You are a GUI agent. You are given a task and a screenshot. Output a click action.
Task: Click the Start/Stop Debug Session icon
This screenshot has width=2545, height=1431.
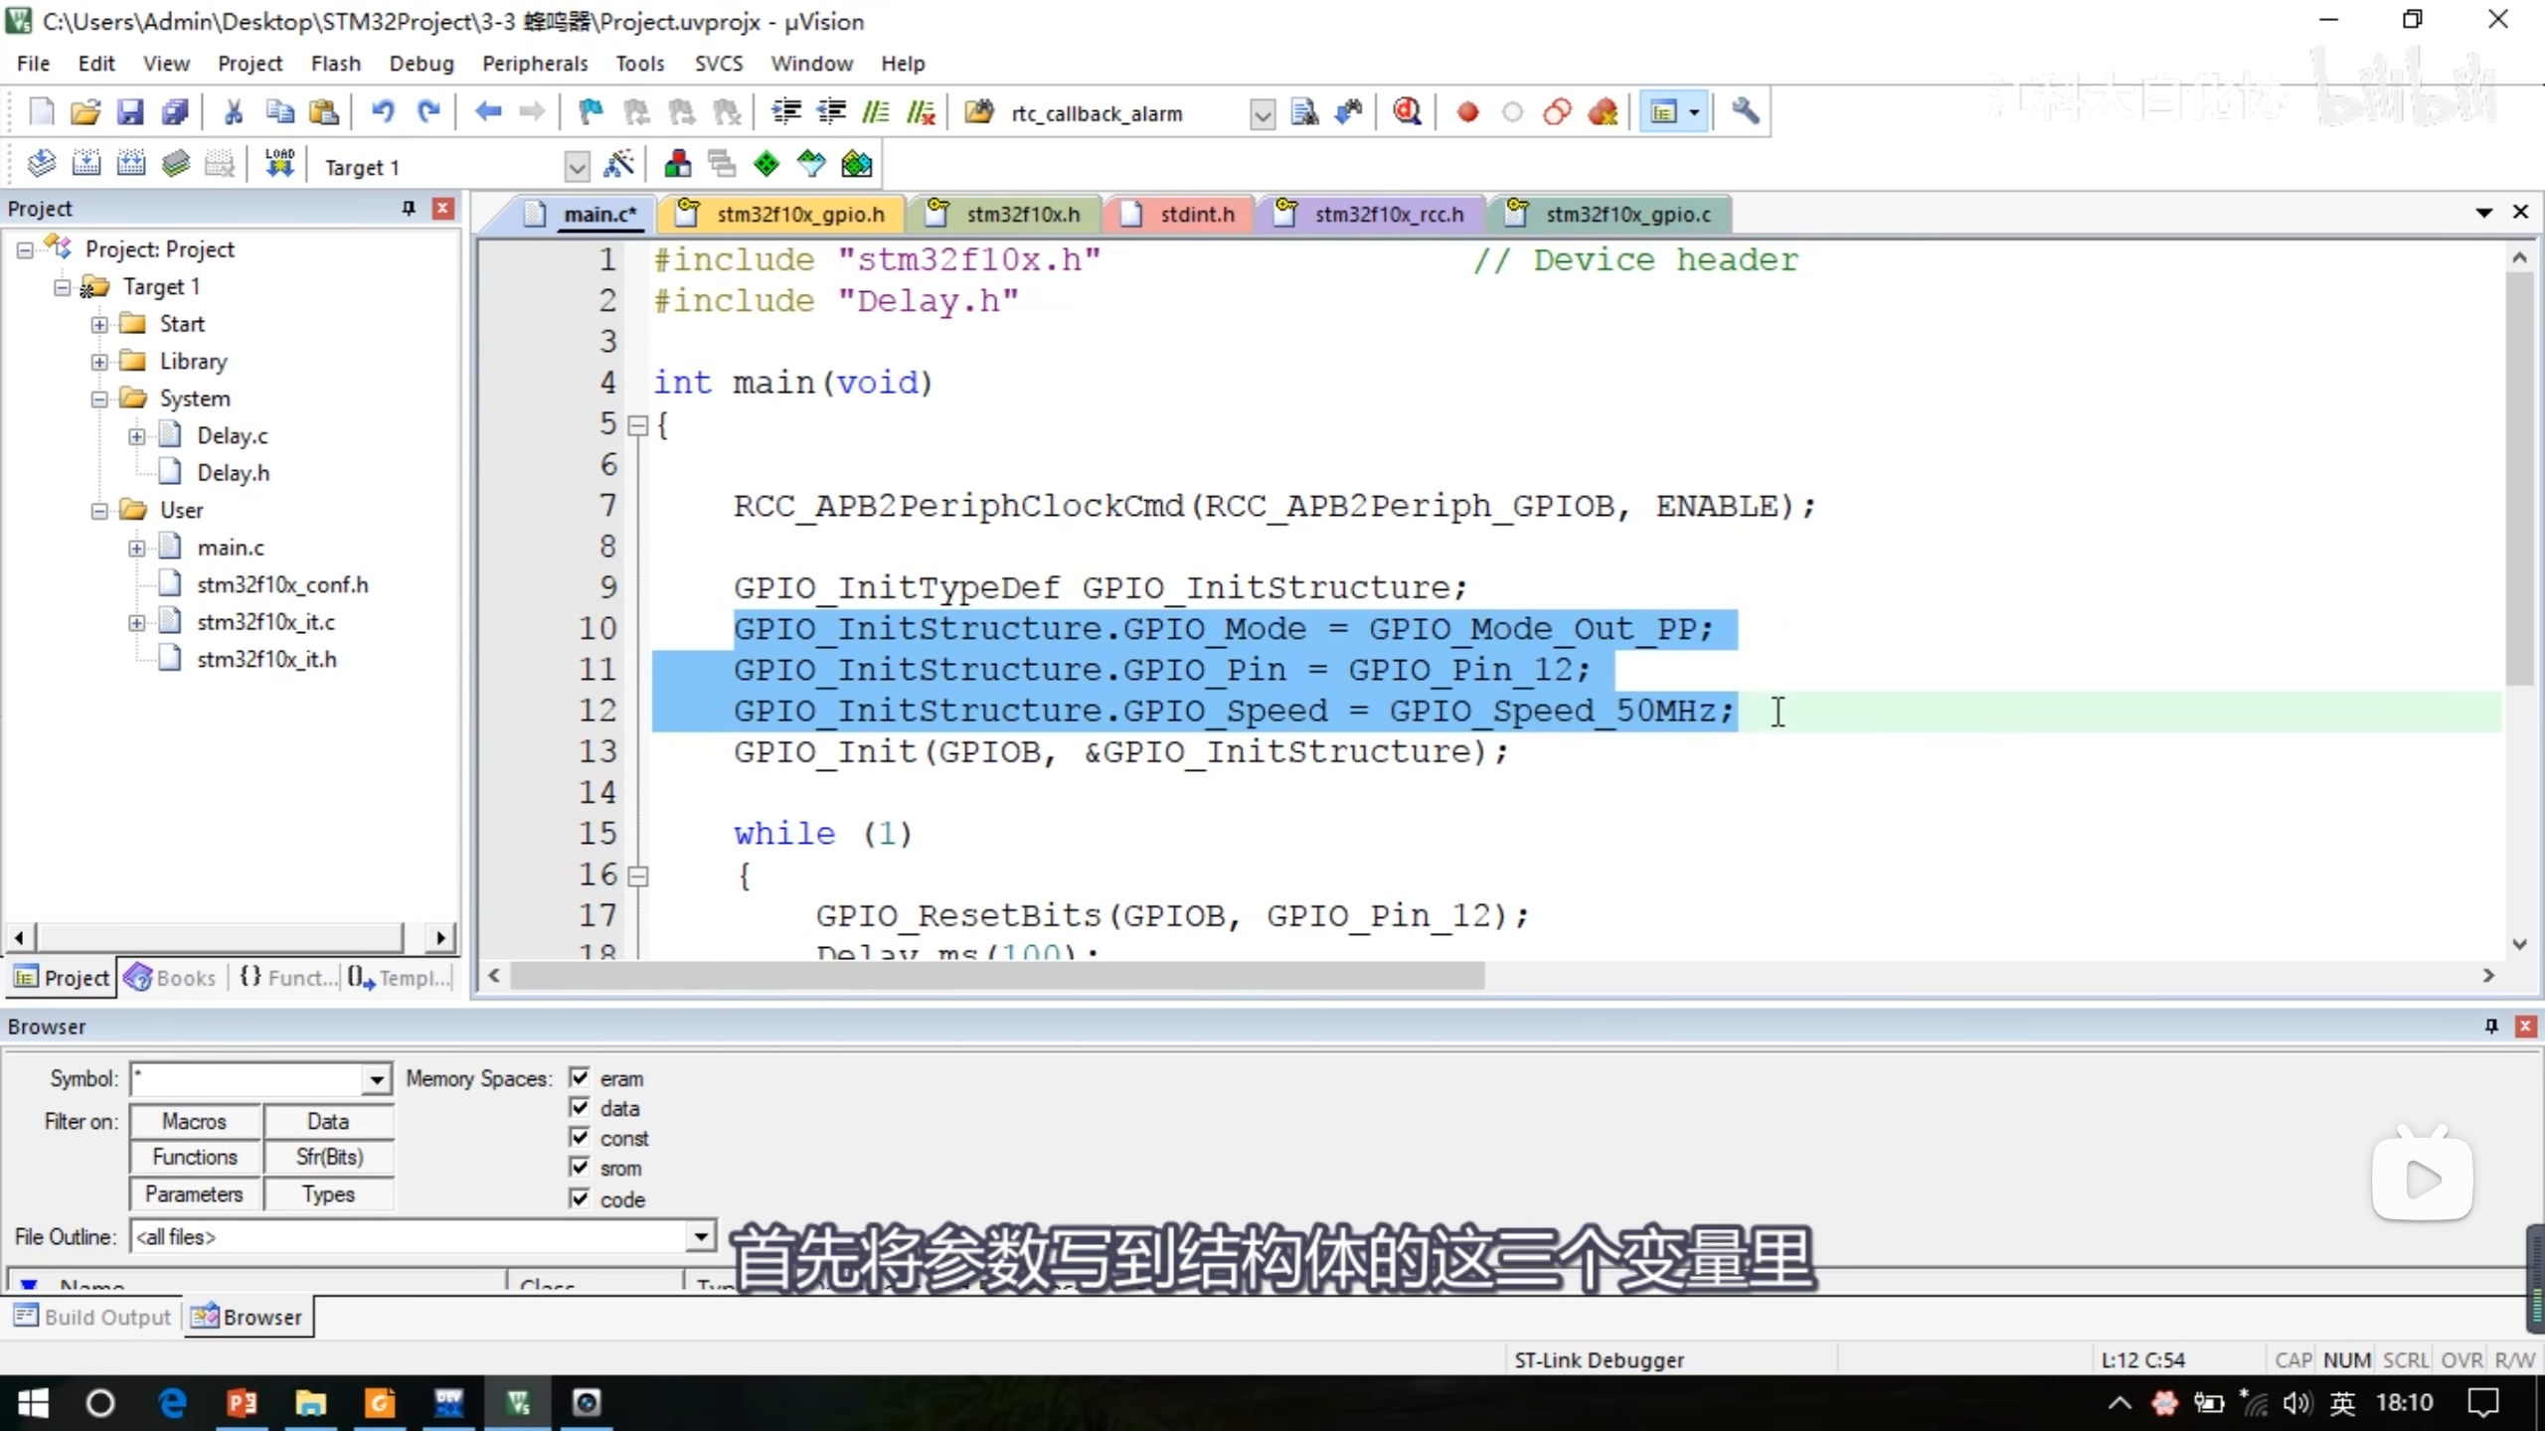tap(1407, 112)
